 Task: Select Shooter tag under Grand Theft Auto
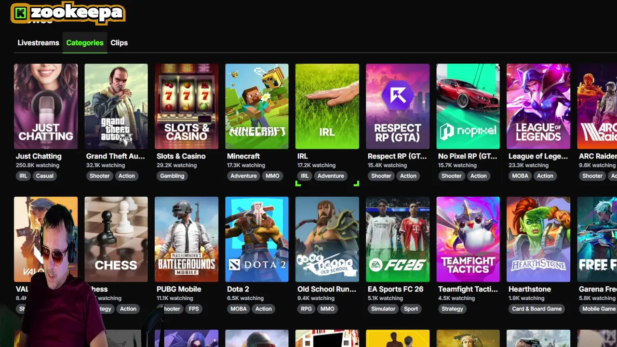click(x=100, y=176)
